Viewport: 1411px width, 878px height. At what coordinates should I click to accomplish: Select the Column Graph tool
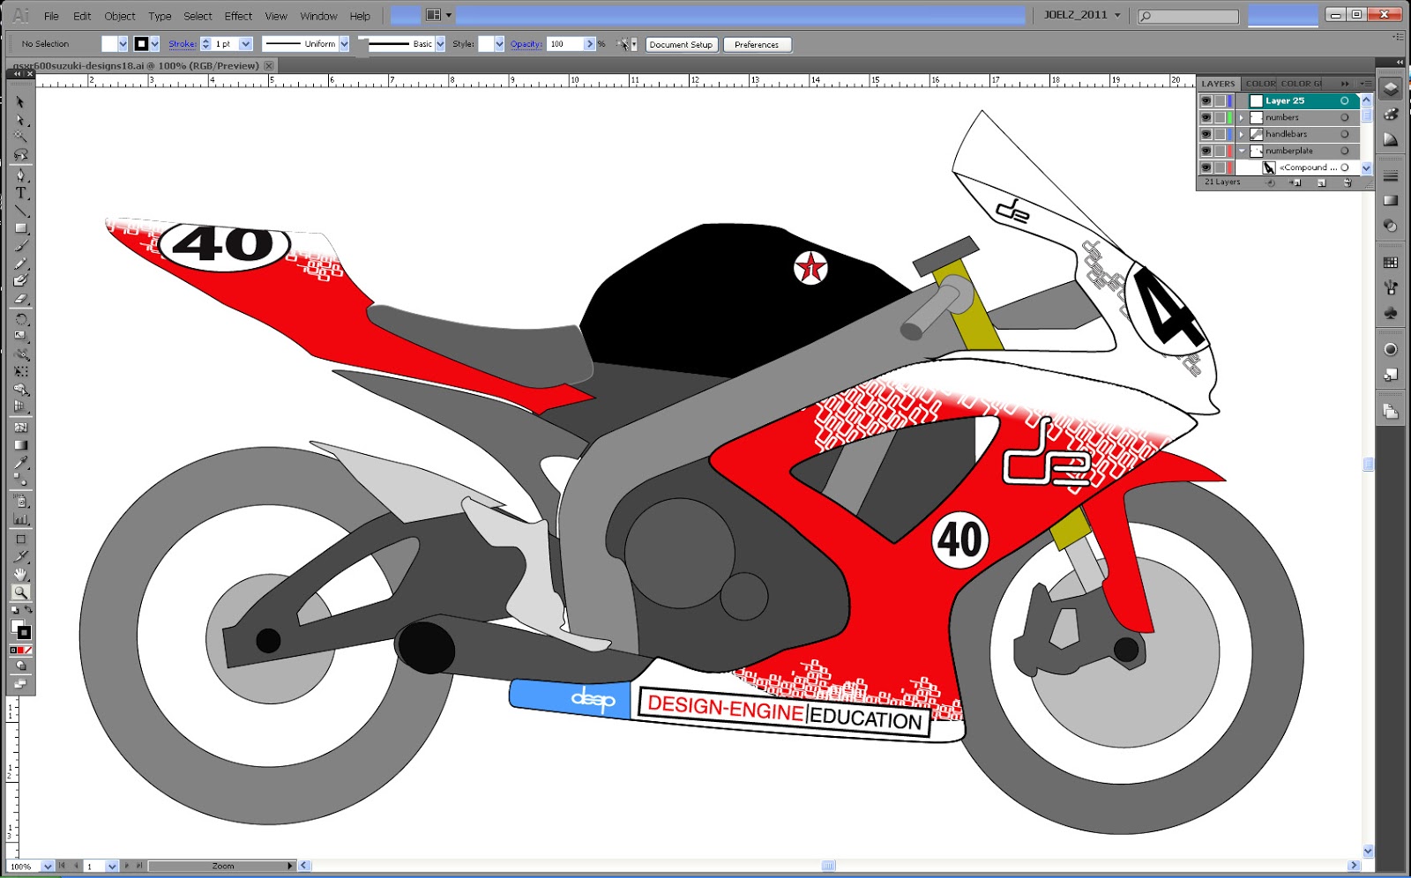(20, 519)
